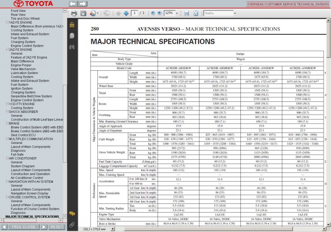Open the dropdown arrow beside the find field

pos(235,13)
